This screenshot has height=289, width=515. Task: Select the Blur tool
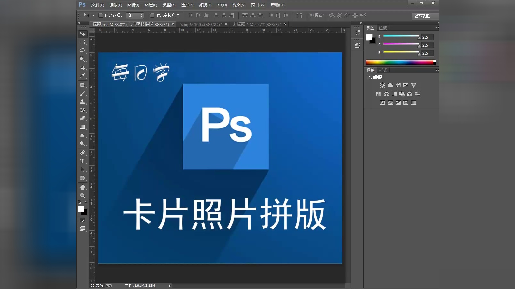tap(82, 135)
